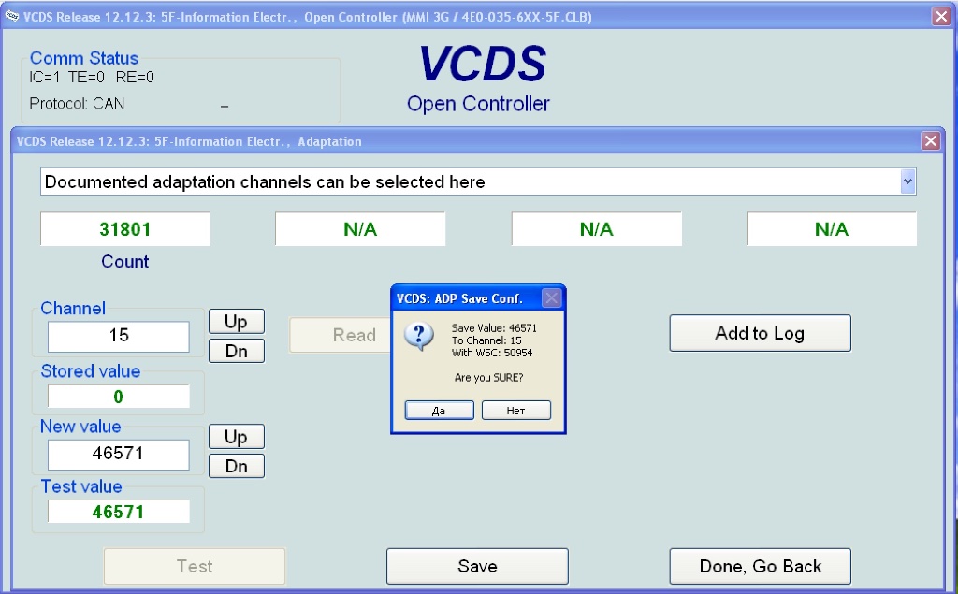Click Нет to cancel the save
This screenshot has height=594, width=958.
click(x=515, y=411)
